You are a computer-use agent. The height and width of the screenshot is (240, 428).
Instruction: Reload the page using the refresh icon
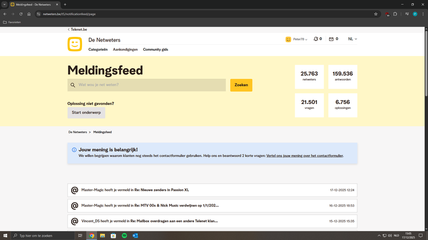tap(21, 13)
